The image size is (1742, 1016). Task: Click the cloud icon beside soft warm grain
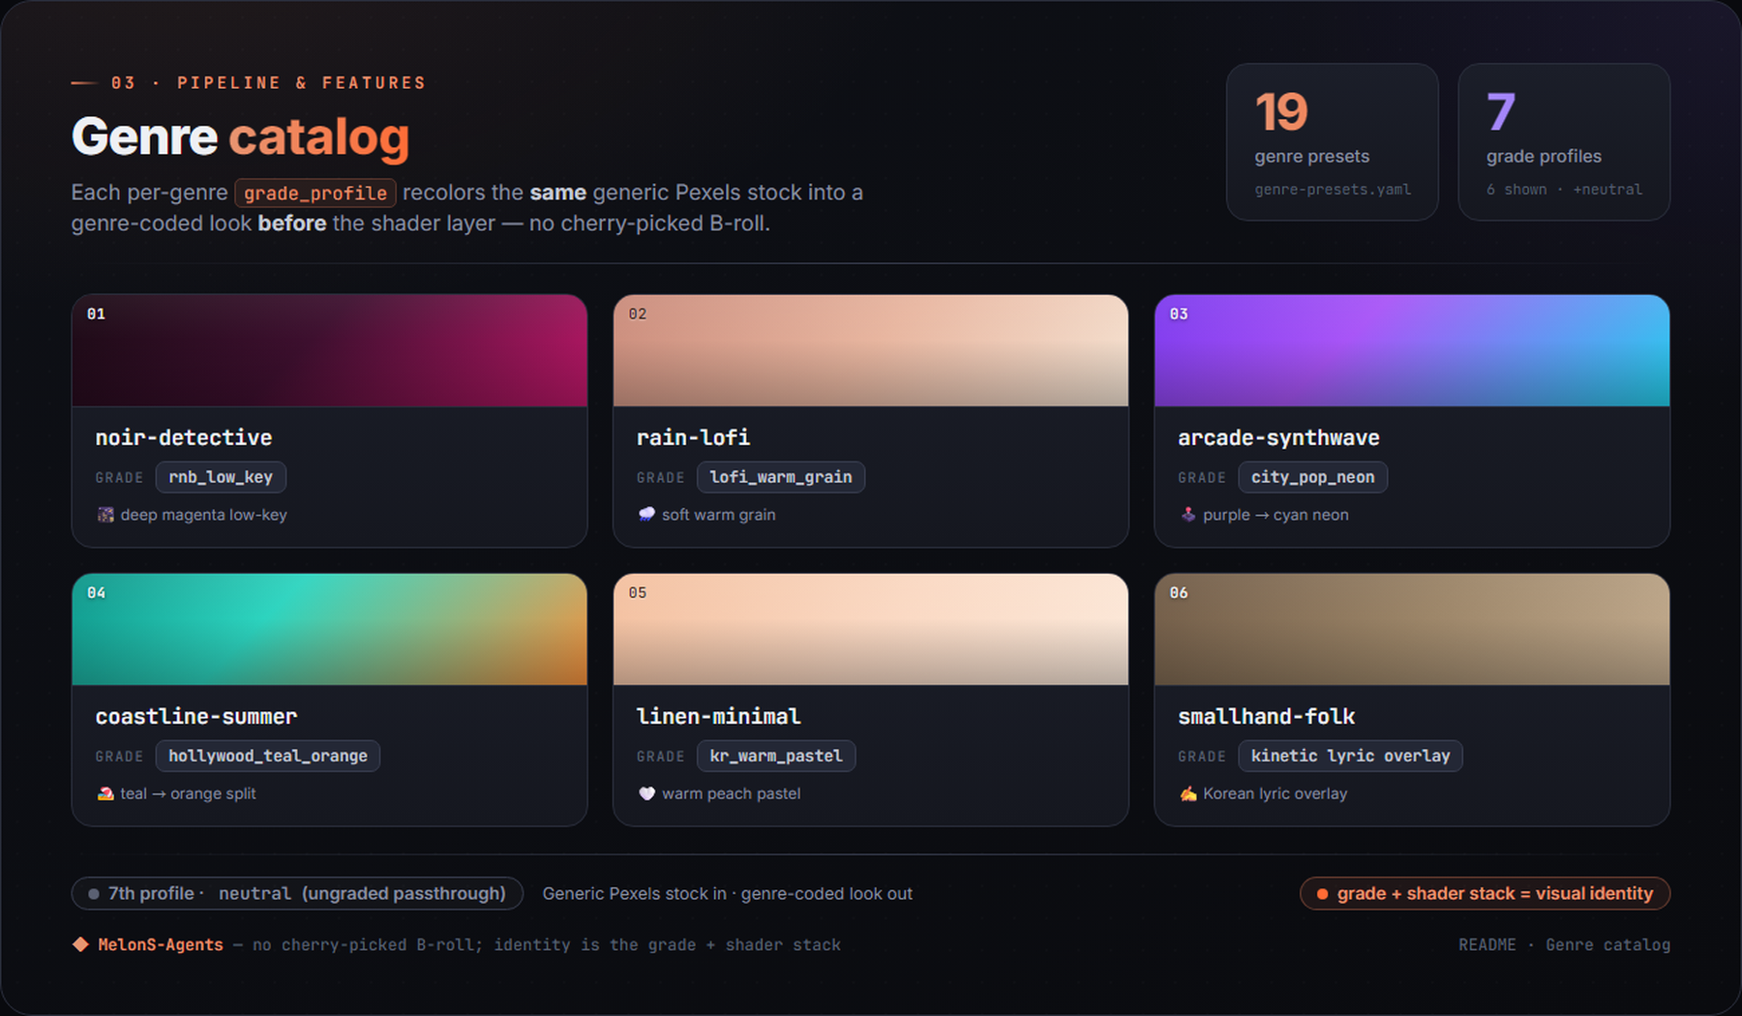pyautogui.click(x=646, y=515)
